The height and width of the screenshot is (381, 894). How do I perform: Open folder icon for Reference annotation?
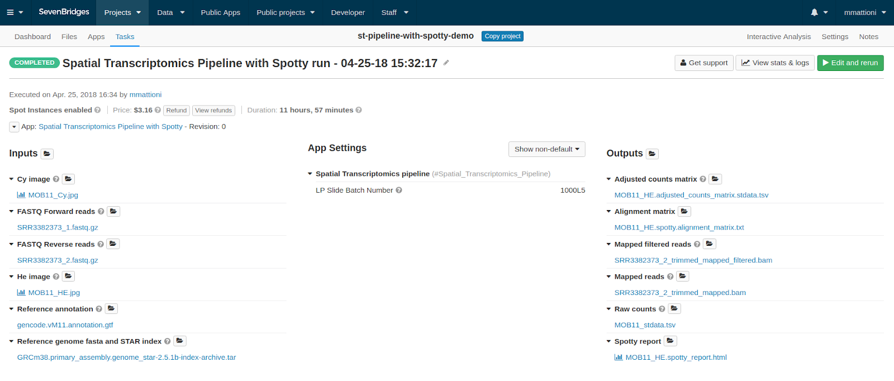[111, 308]
